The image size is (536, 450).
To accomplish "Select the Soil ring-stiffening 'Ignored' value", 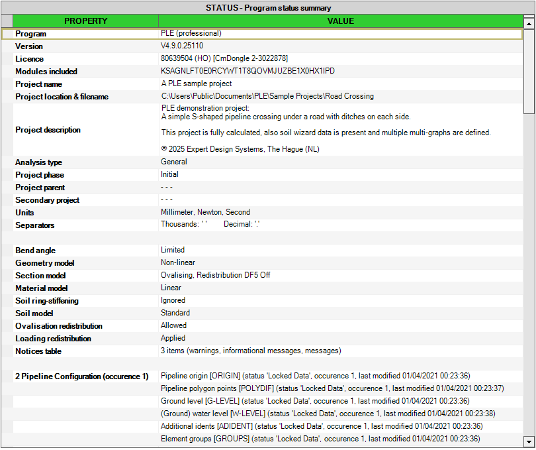I will (173, 301).
